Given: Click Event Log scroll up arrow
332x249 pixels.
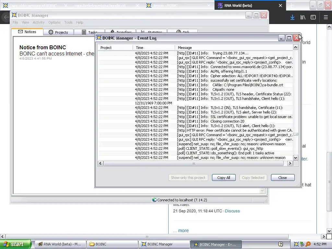Looking at the screenshot, I should click(x=296, y=47).
